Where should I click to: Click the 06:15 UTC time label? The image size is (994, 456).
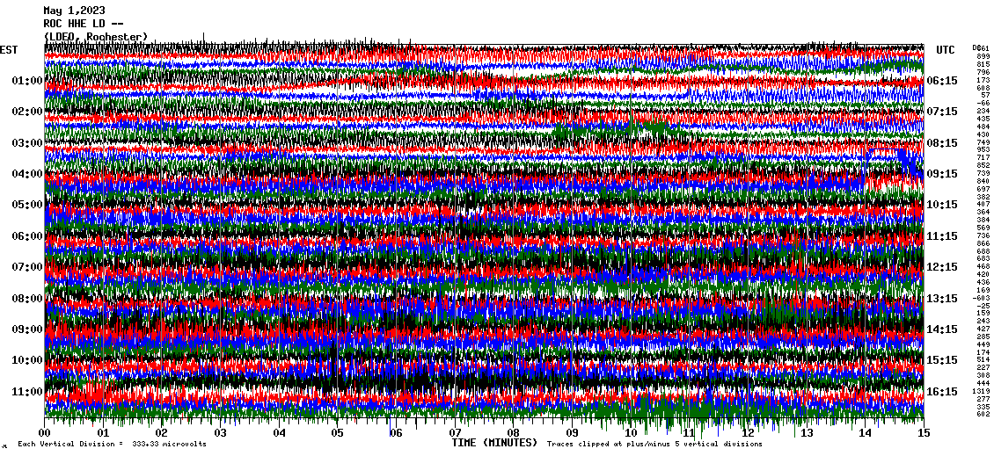[942, 81]
